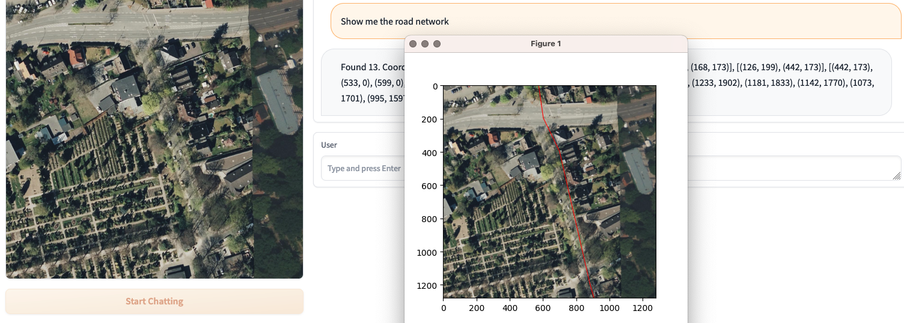904x323 pixels.
Task: Click the 1000 tick on y-axis
Action: point(428,253)
